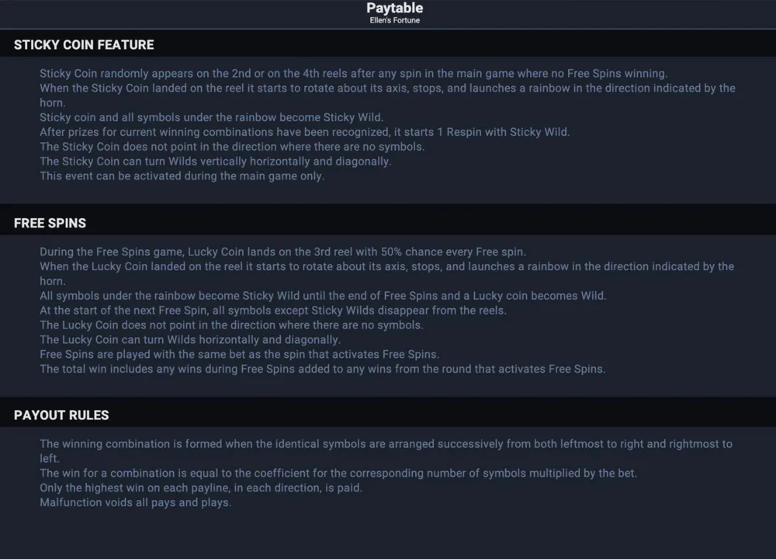Click the Paytable title at top
This screenshot has width=776, height=559.
click(394, 8)
